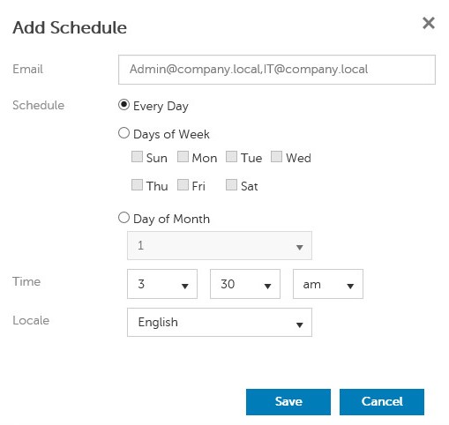Check the Sun checkbox

(137, 157)
